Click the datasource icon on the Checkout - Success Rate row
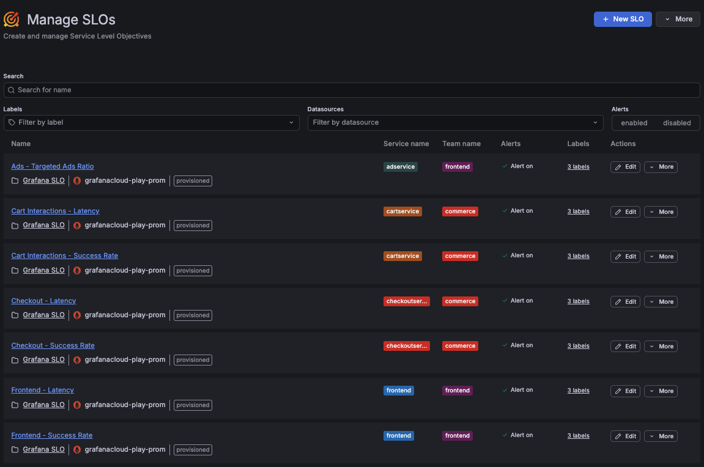This screenshot has width=704, height=467. [x=76, y=359]
